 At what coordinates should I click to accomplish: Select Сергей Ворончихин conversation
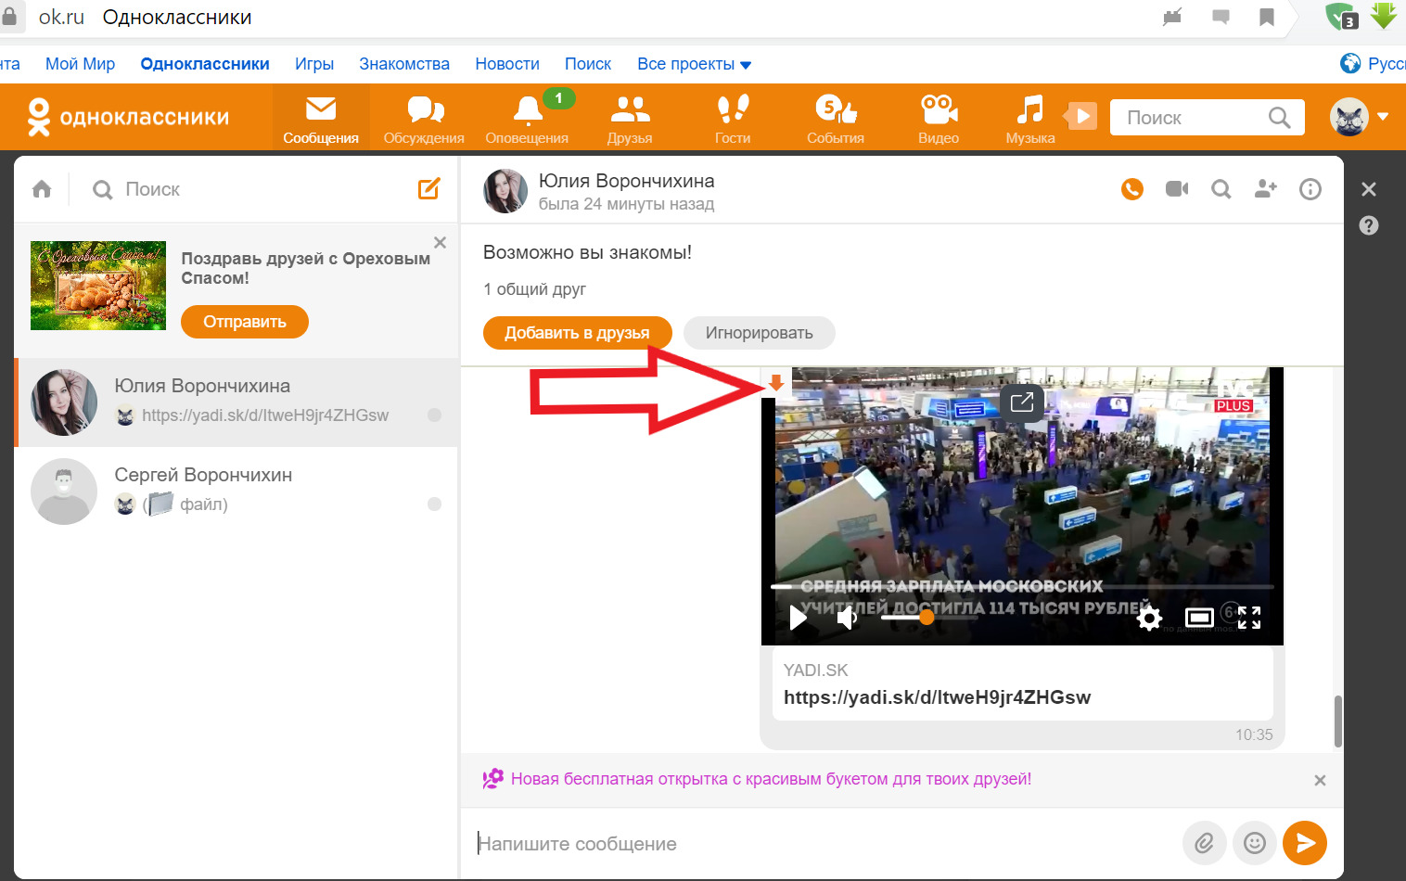coord(236,492)
